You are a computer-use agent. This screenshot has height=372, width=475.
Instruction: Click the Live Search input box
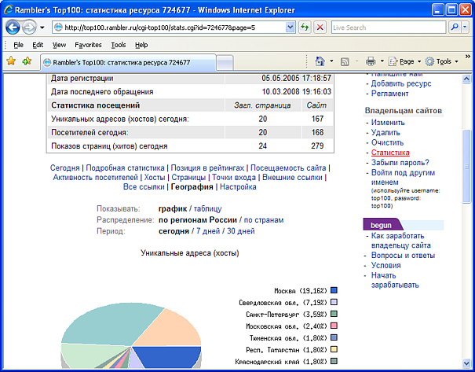pos(388,28)
